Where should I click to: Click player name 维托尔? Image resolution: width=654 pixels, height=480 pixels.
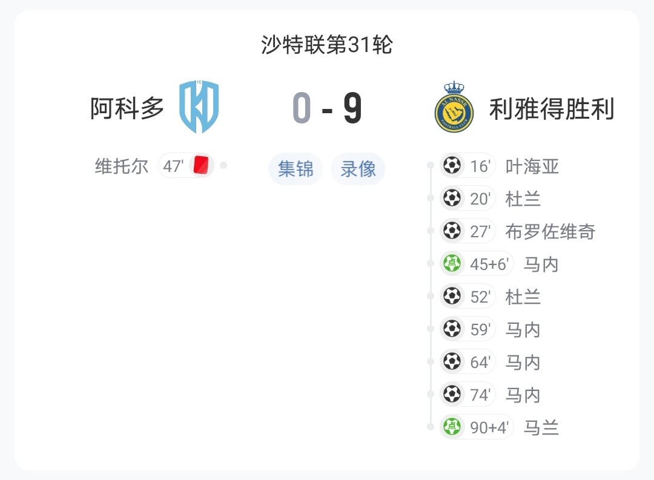tap(121, 166)
